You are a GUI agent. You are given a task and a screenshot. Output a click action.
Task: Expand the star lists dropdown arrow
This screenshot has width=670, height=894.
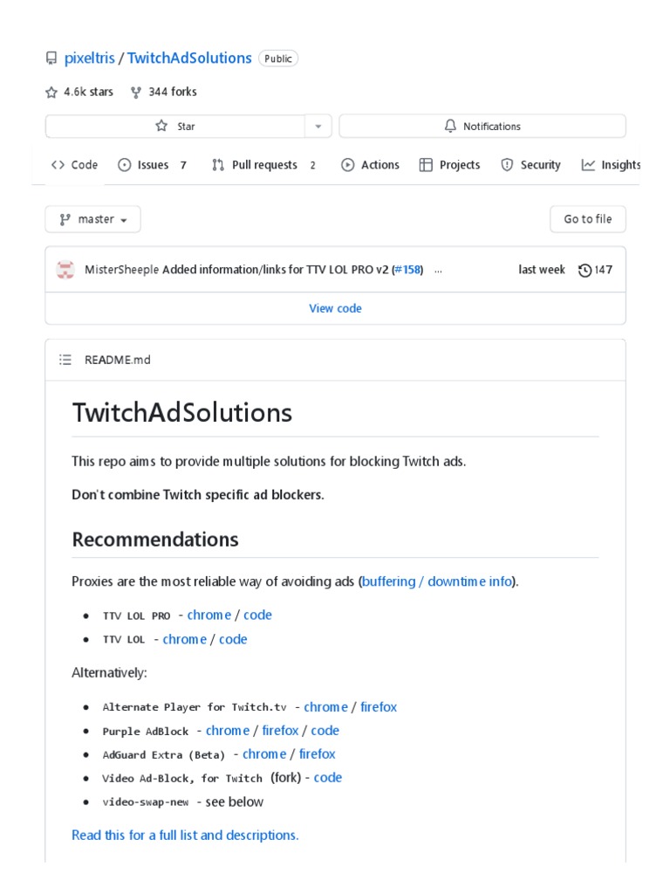(x=318, y=127)
